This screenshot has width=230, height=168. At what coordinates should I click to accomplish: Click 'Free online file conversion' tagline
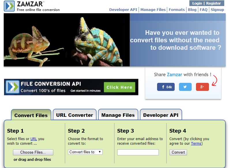click(x=38, y=10)
